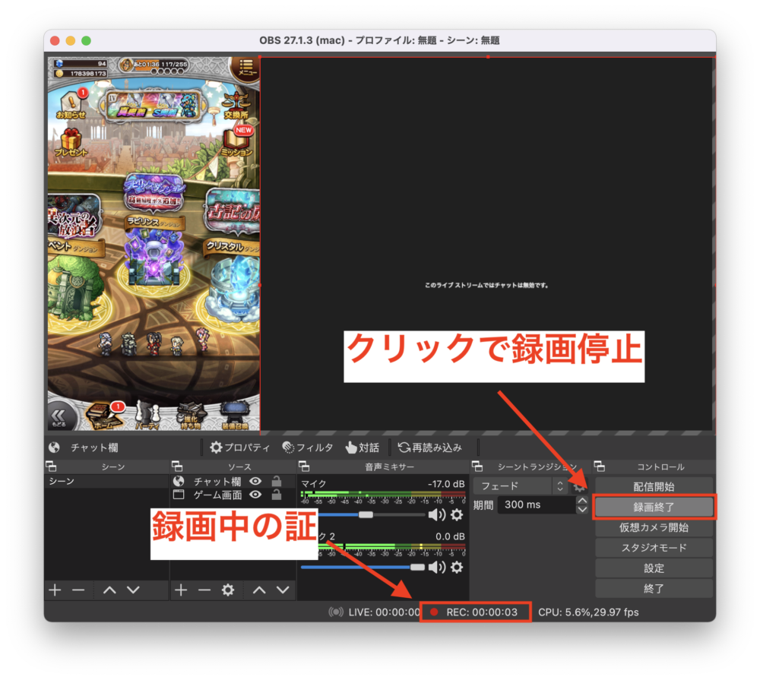Click the volume slider handle of 0.0 dB channel
This screenshot has width=760, height=680.
pyautogui.click(x=417, y=567)
